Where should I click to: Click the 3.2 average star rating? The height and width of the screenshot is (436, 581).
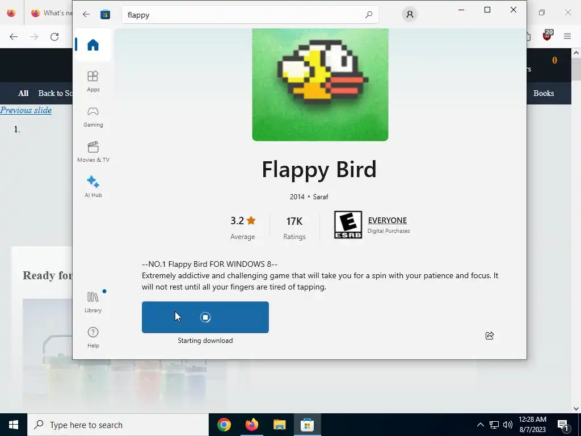[x=243, y=221]
